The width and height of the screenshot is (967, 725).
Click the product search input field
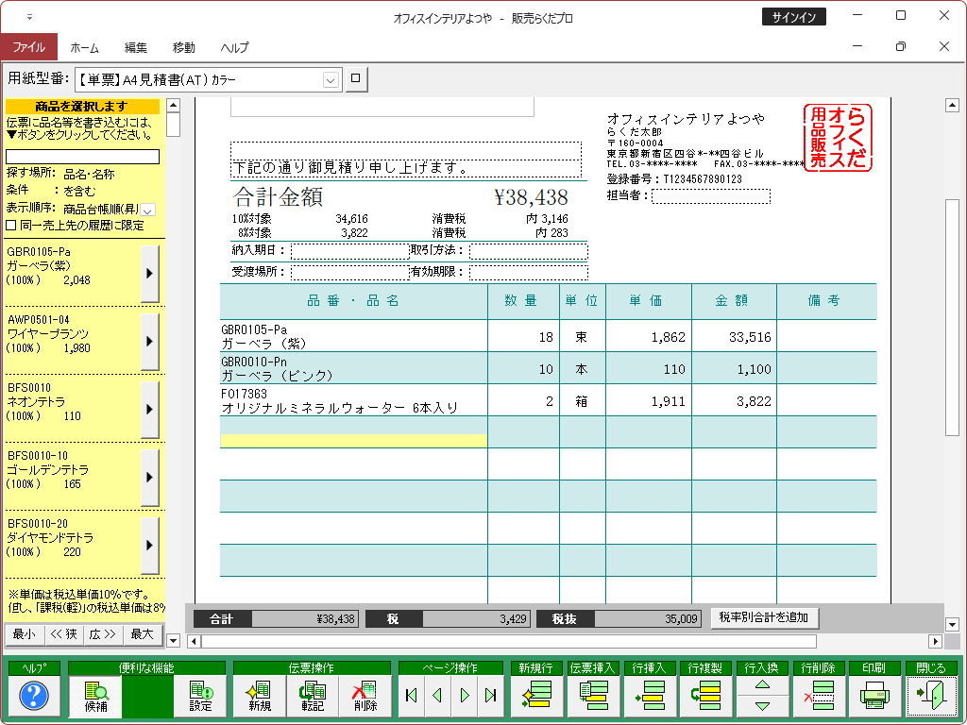pyautogui.click(x=83, y=157)
